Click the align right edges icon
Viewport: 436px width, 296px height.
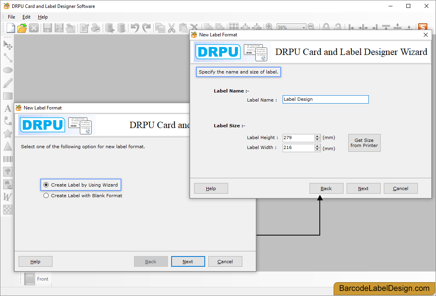pos(375,27)
